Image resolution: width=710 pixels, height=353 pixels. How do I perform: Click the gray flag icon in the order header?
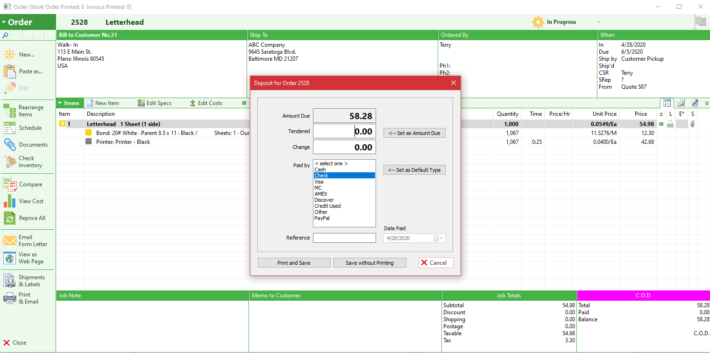pyautogui.click(x=700, y=21)
